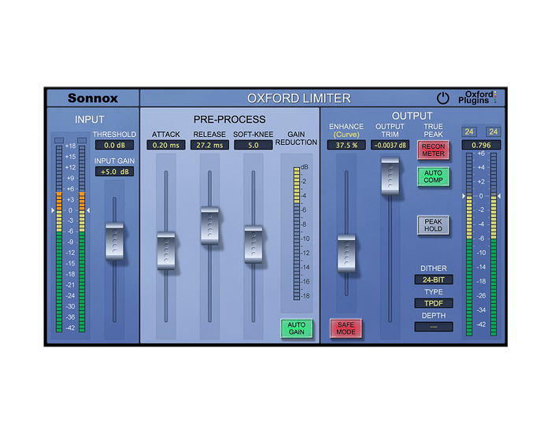Reset the left input clip indicator

coord(59,141)
